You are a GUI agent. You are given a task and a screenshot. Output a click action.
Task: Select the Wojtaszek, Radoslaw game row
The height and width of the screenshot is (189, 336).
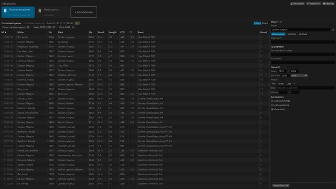coord(135,47)
